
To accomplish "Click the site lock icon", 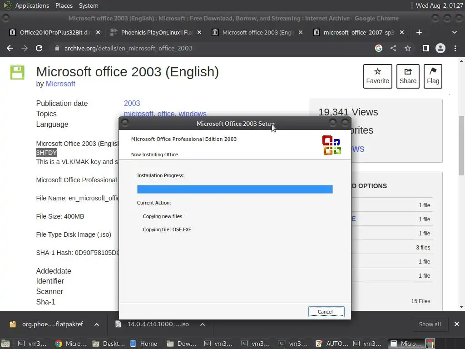I will pos(57,48).
